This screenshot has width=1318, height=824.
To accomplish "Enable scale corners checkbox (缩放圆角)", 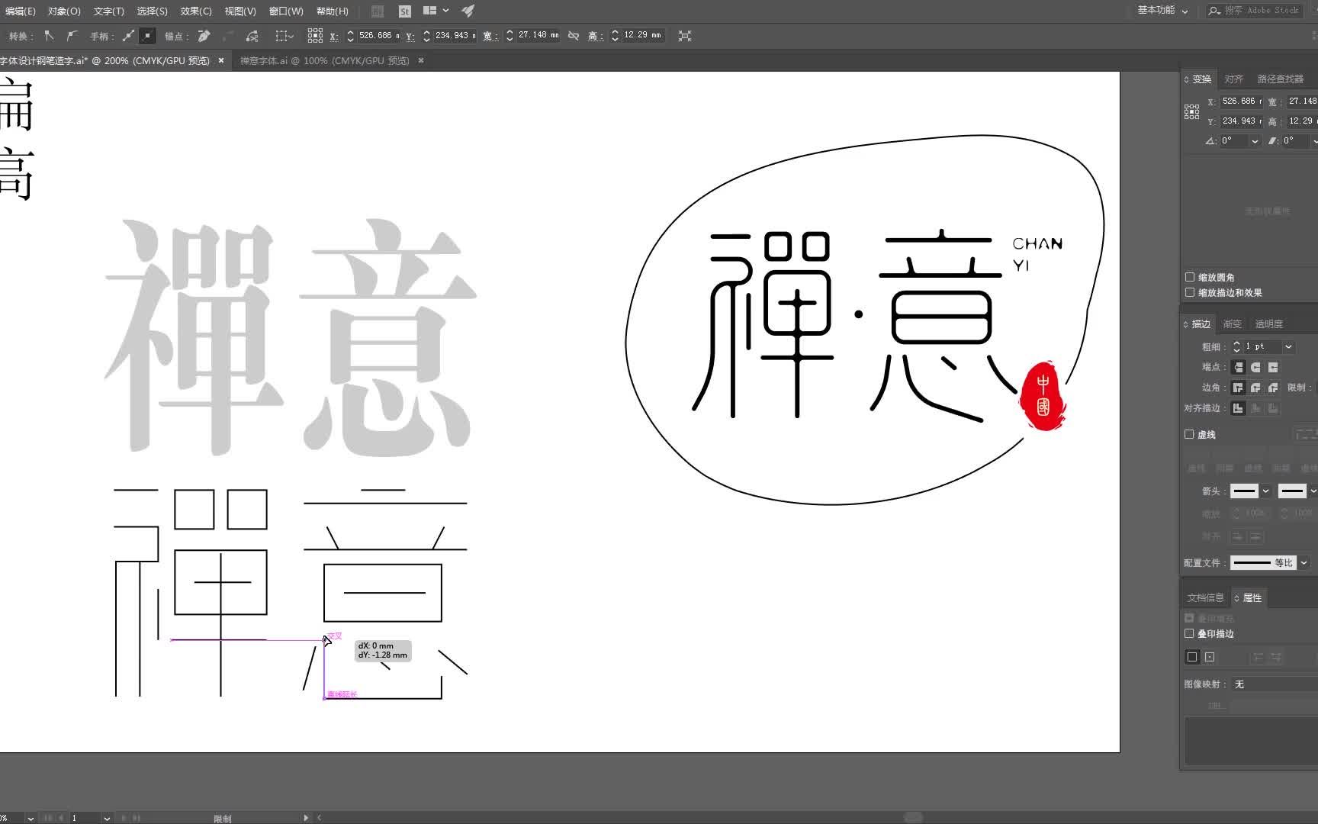I will [1190, 277].
